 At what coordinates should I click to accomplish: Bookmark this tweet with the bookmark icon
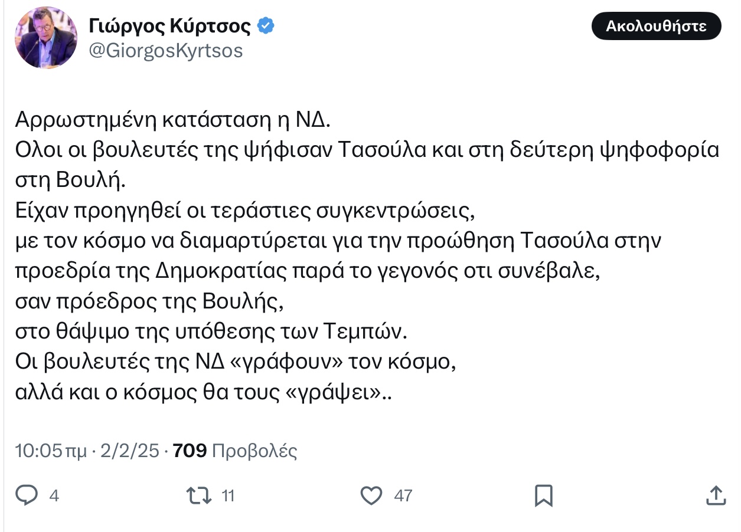[x=543, y=495]
